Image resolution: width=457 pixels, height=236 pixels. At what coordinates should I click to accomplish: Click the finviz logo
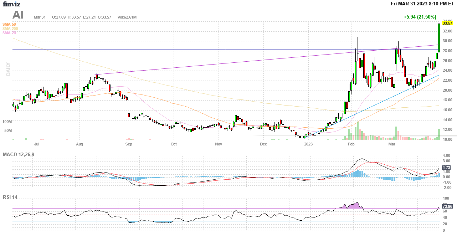[11, 4]
